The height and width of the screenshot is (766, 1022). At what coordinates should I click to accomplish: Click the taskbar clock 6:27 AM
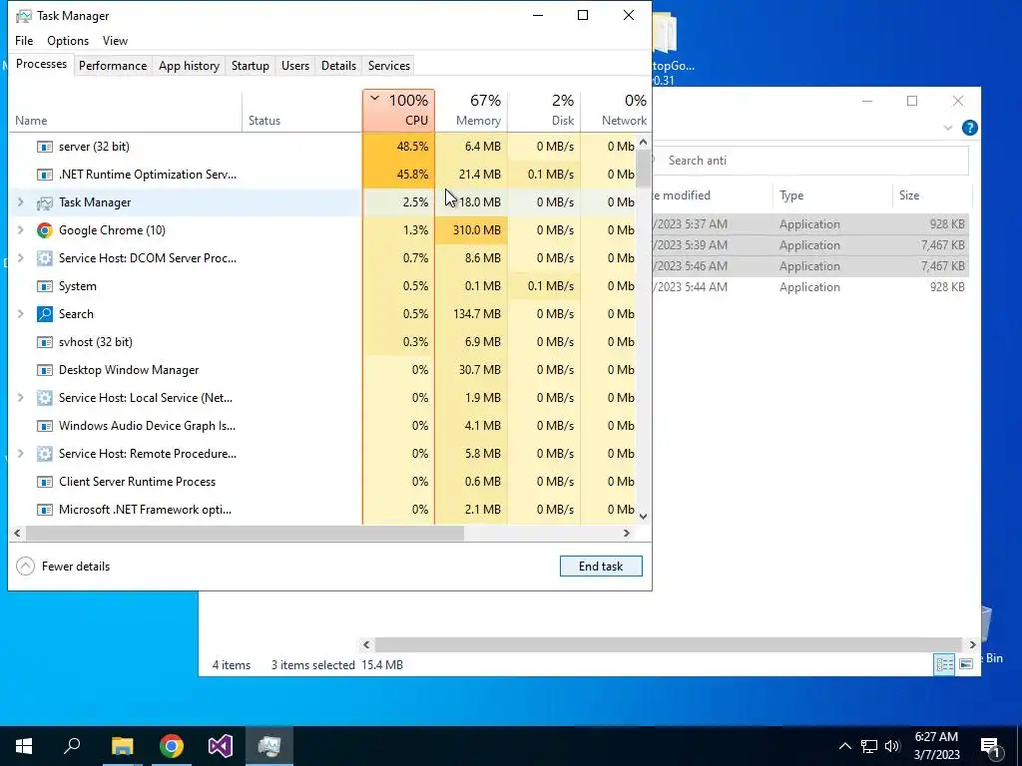(x=936, y=737)
